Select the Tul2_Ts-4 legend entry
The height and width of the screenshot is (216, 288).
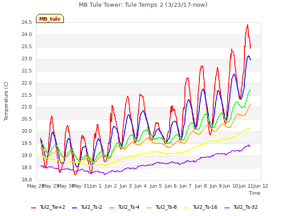pyautogui.click(x=124, y=207)
